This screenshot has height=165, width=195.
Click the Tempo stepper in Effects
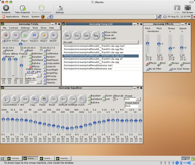coord(170,58)
